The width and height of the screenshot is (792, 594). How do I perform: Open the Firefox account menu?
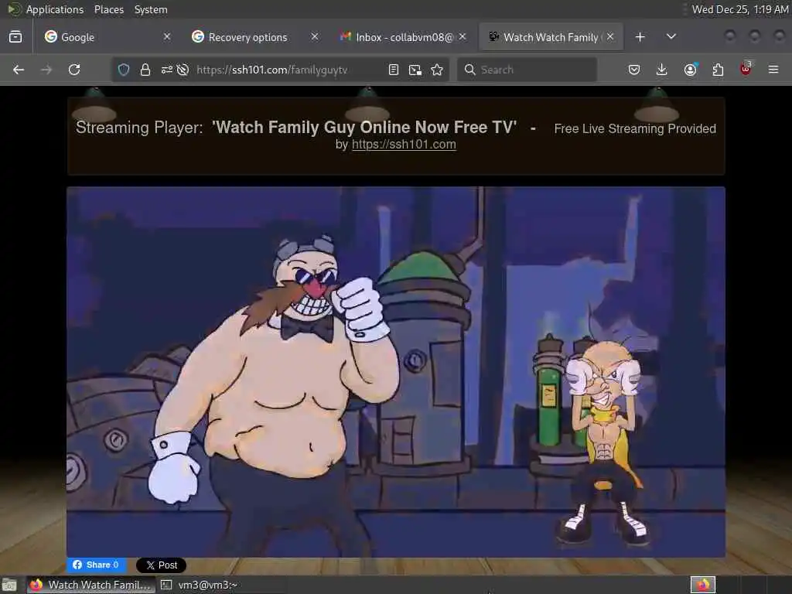click(x=690, y=70)
